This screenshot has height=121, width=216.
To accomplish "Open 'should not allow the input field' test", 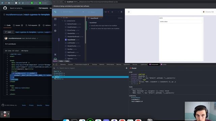I will 105,29.
